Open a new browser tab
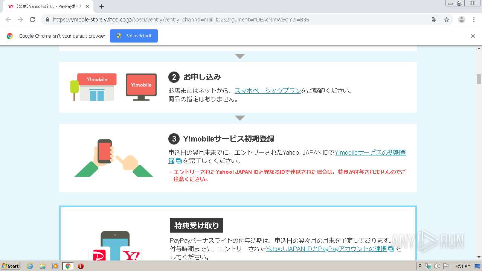The width and height of the screenshot is (482, 271). [x=101, y=6]
